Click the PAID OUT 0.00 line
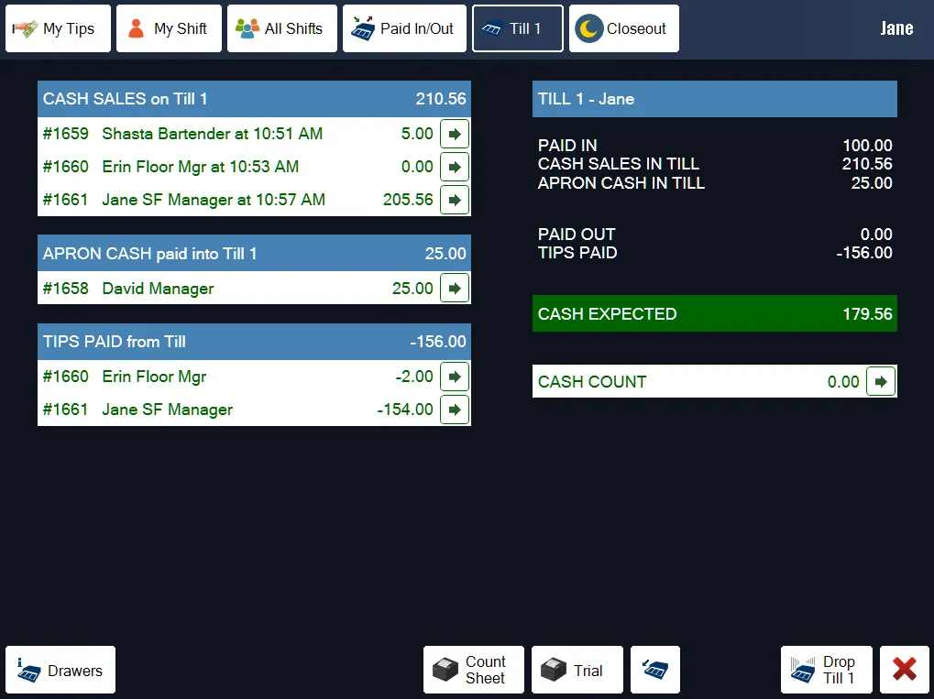This screenshot has height=699, width=934. (715, 234)
